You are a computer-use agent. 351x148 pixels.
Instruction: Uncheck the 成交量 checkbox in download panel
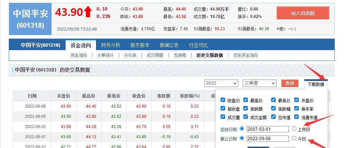223,117
